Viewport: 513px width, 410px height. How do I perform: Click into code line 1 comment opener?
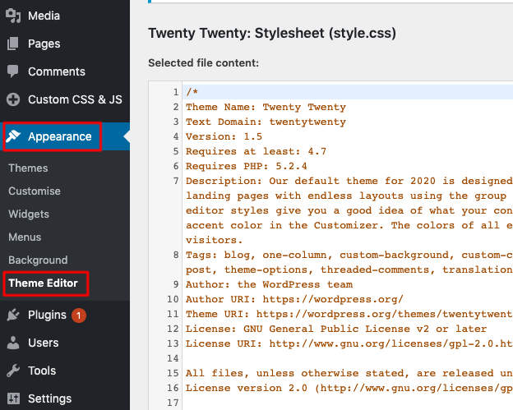coord(192,92)
